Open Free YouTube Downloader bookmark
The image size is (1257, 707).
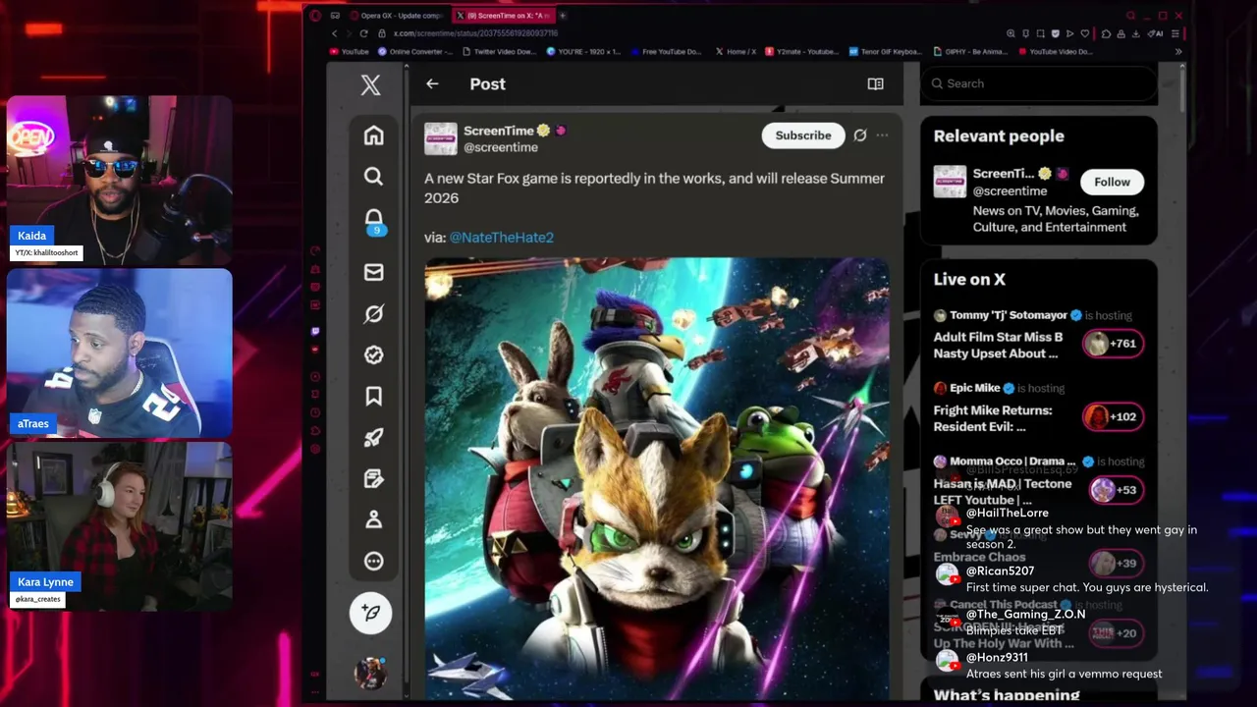click(667, 51)
